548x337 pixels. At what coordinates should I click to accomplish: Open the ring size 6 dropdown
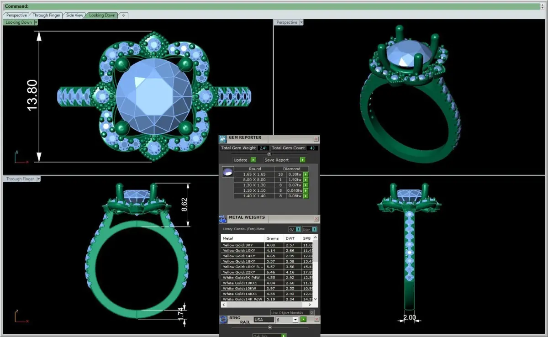pos(295,320)
